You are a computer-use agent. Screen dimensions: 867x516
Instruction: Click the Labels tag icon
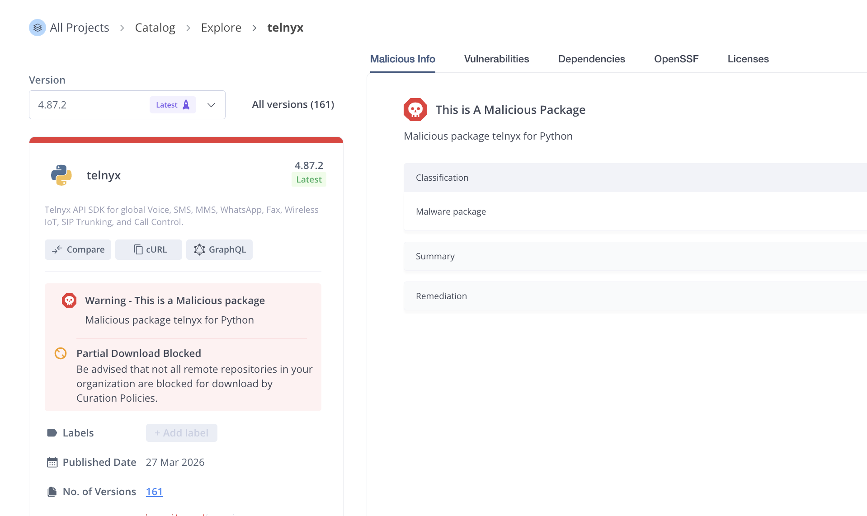pos(52,433)
